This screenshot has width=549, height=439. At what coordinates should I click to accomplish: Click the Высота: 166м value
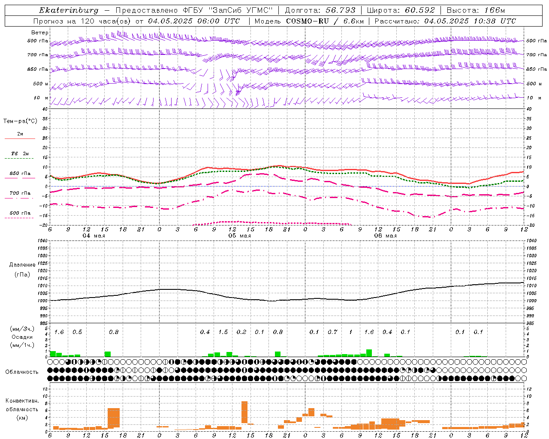click(476, 10)
